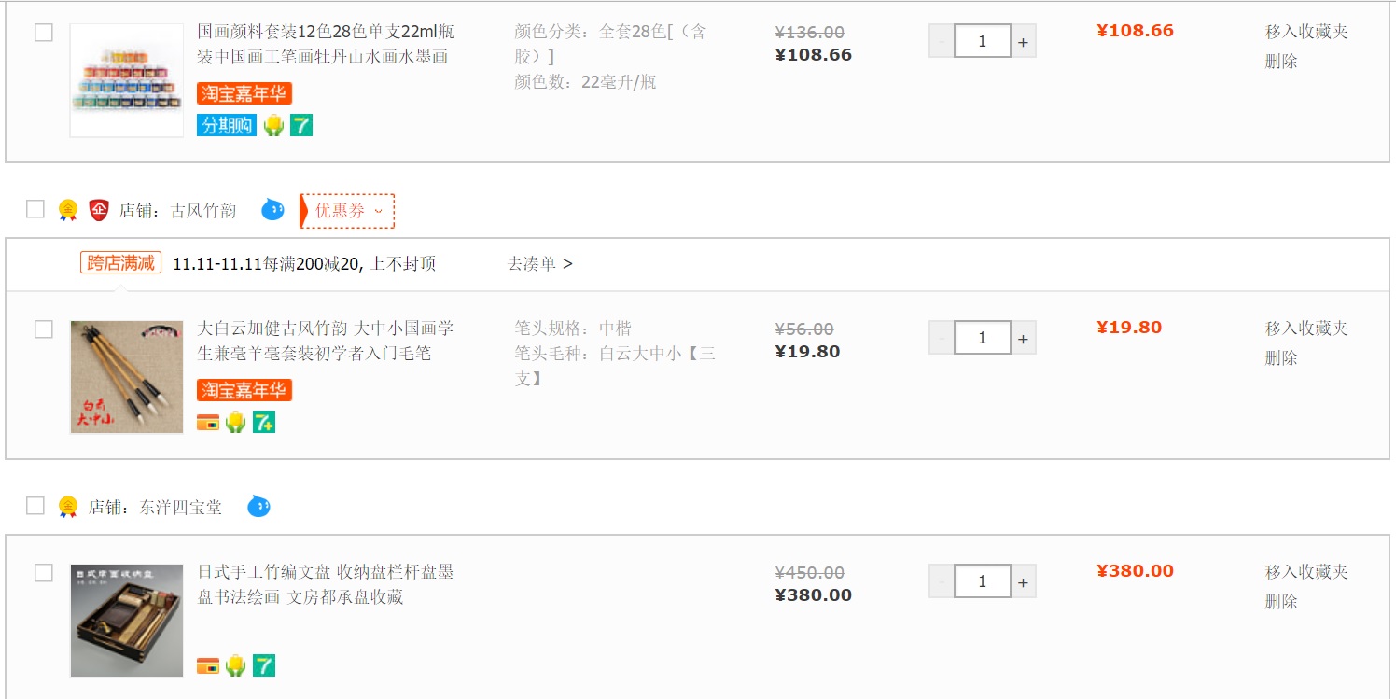Click the credit card icon on brush set
Image resolution: width=1396 pixels, height=699 pixels.
click(x=208, y=423)
